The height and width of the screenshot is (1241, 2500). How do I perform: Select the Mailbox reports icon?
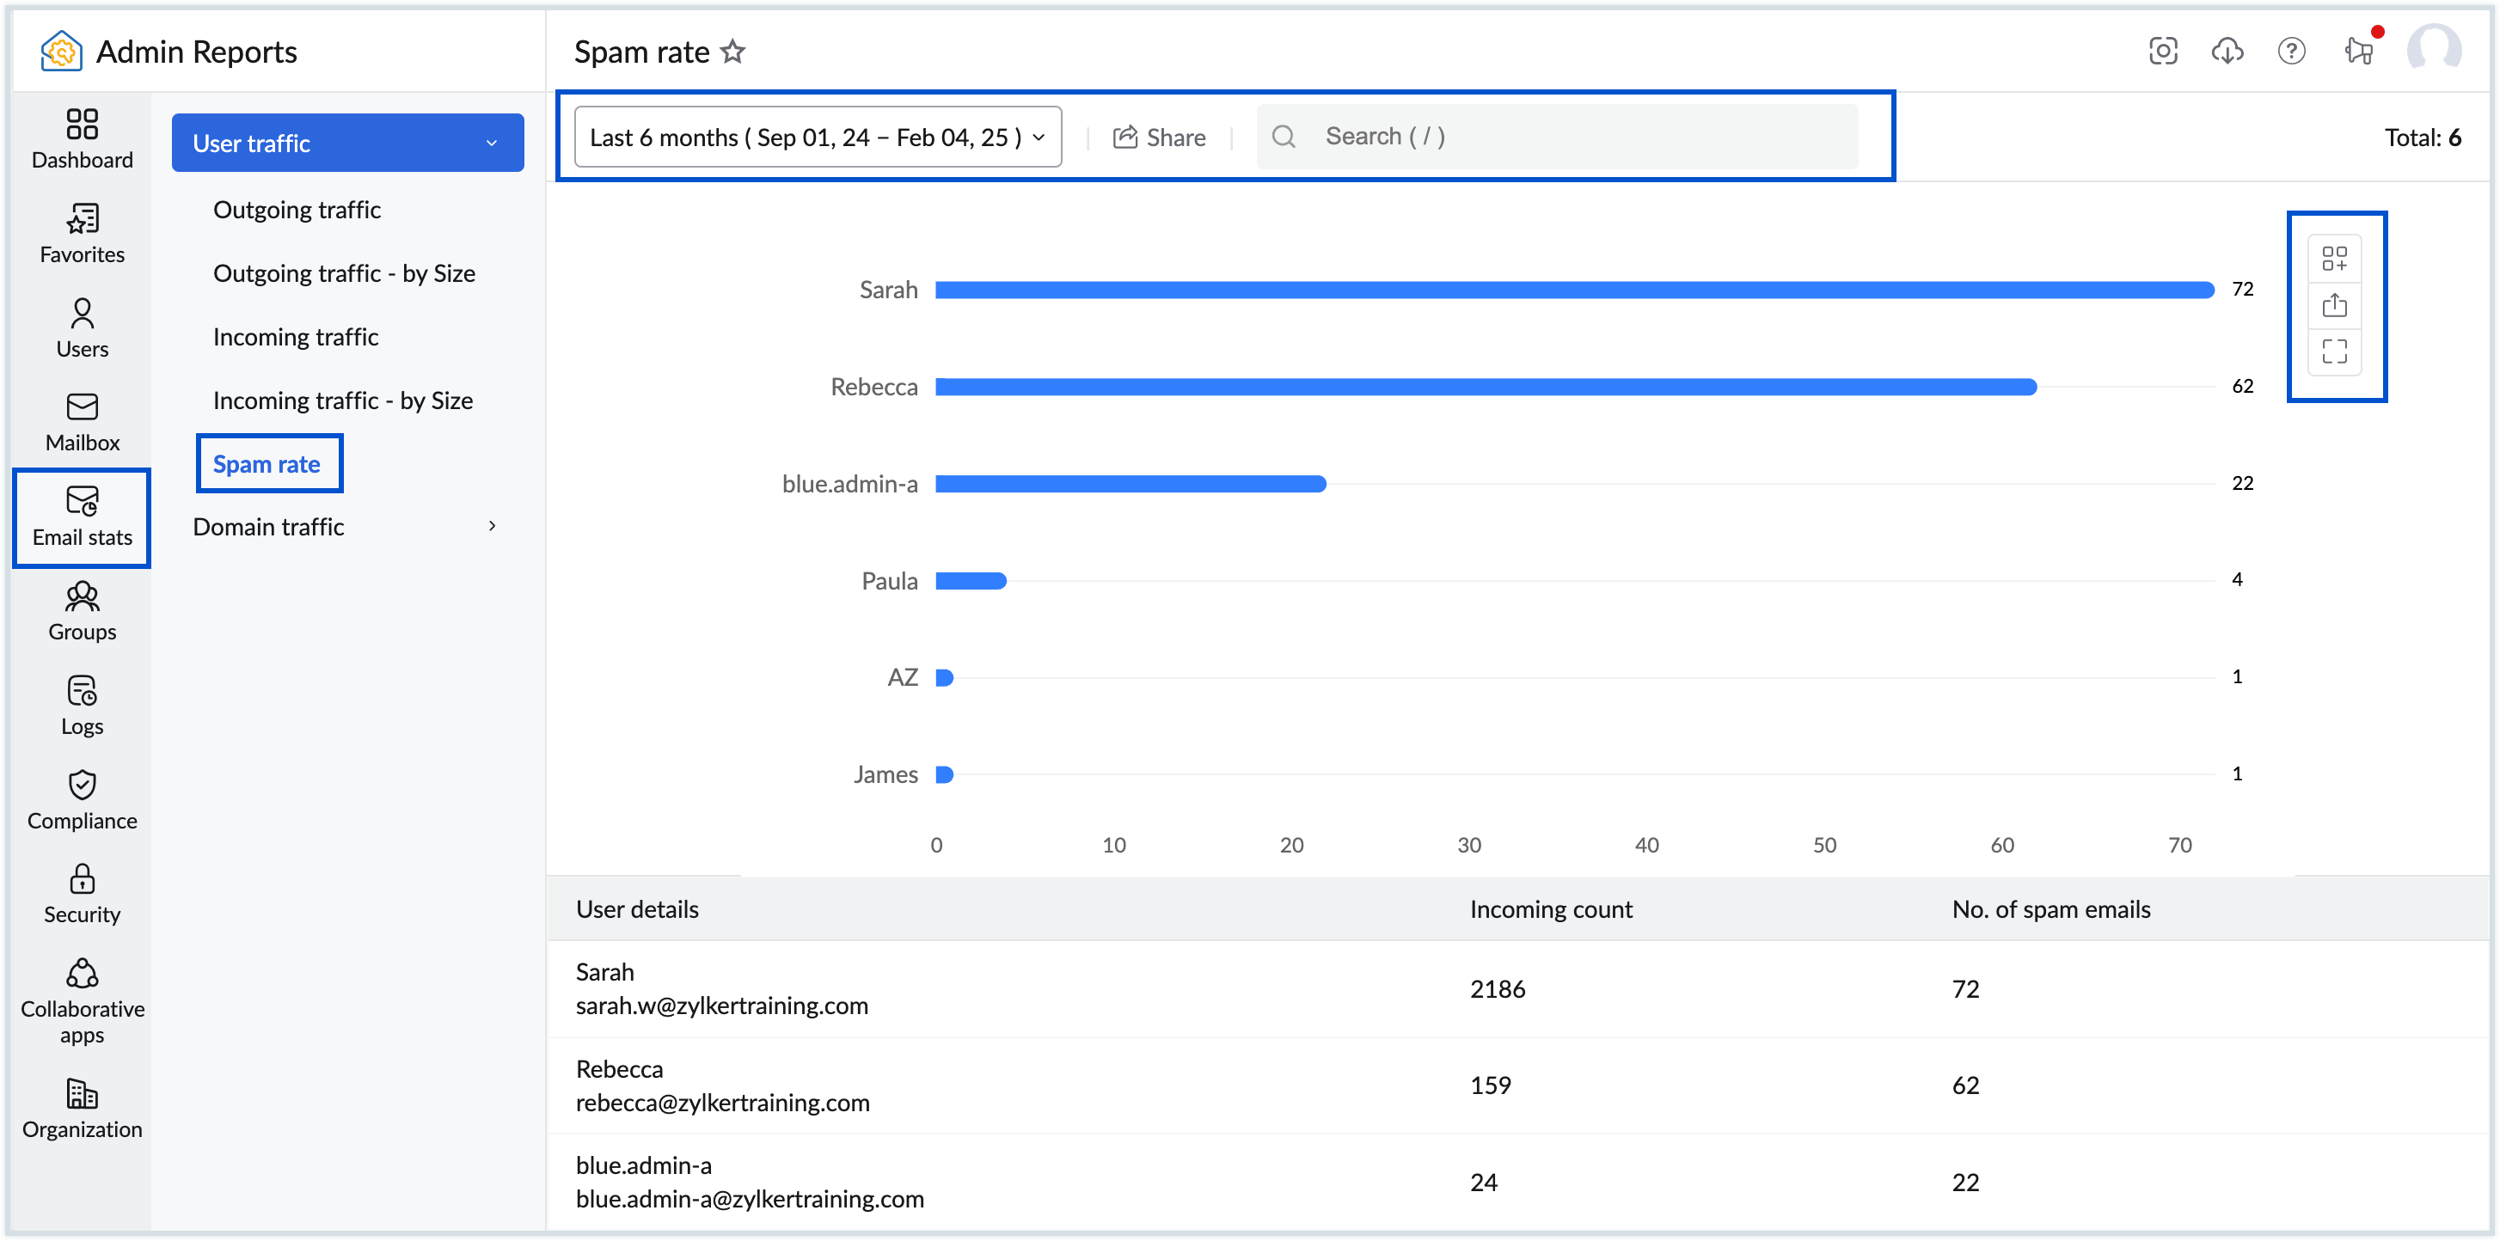pyautogui.click(x=82, y=419)
